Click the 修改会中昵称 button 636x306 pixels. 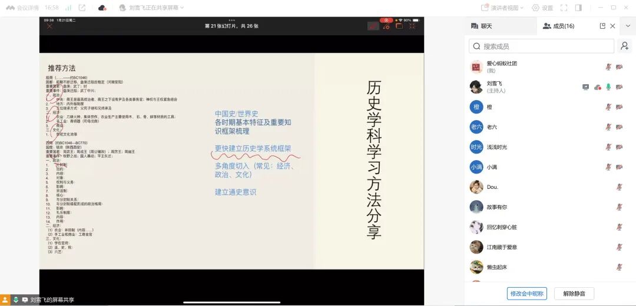pyautogui.click(x=527, y=294)
